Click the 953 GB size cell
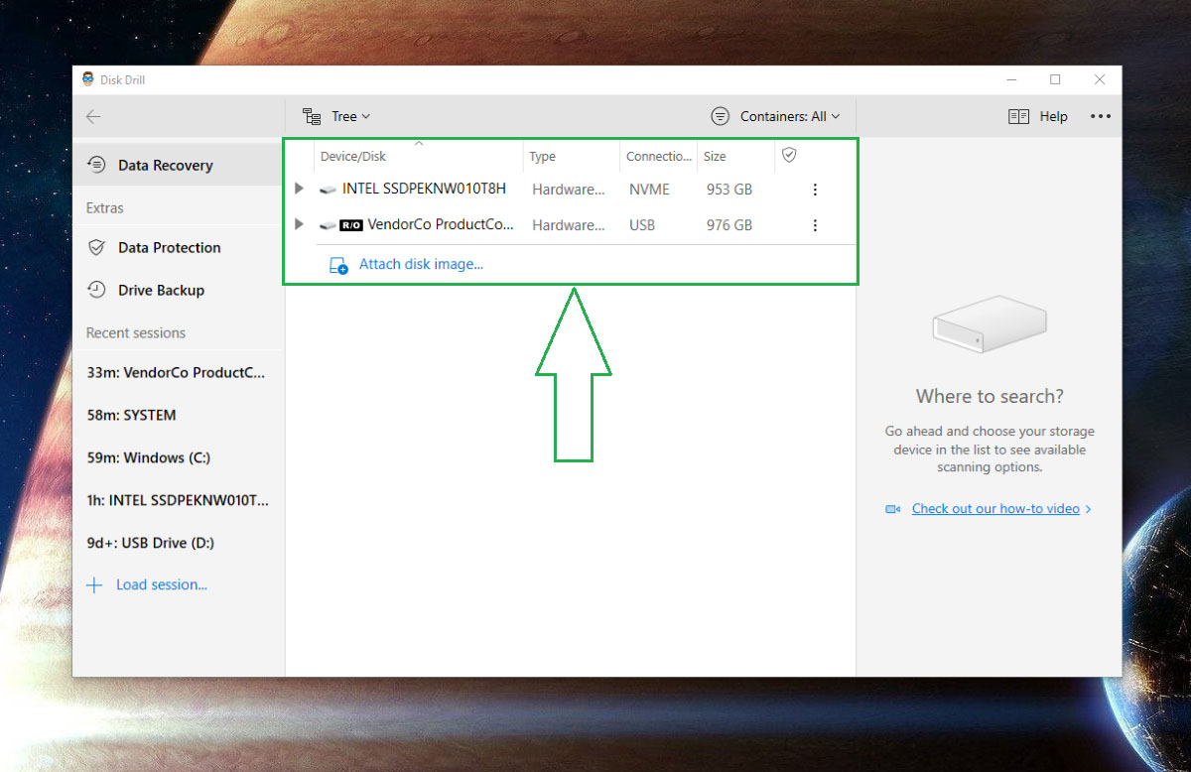Screen dimensions: 1191x772 point(729,190)
